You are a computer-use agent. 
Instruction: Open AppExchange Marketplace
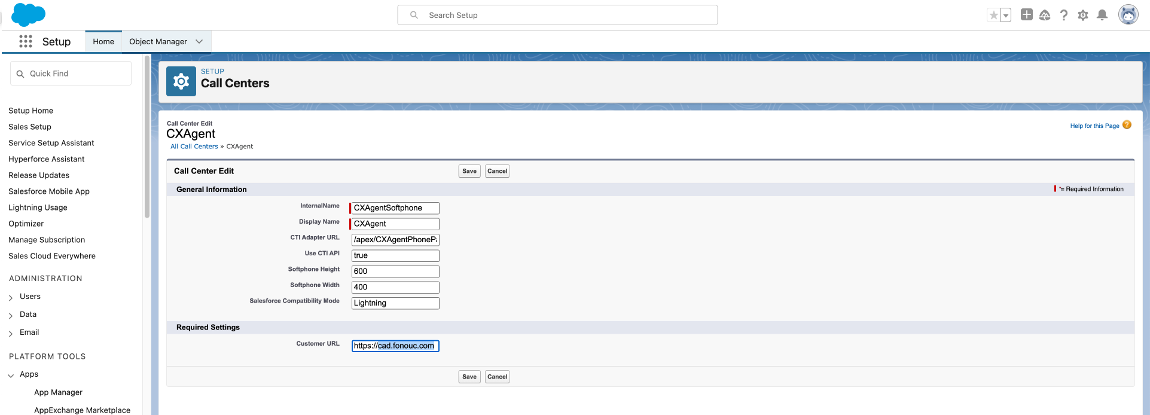(x=82, y=410)
